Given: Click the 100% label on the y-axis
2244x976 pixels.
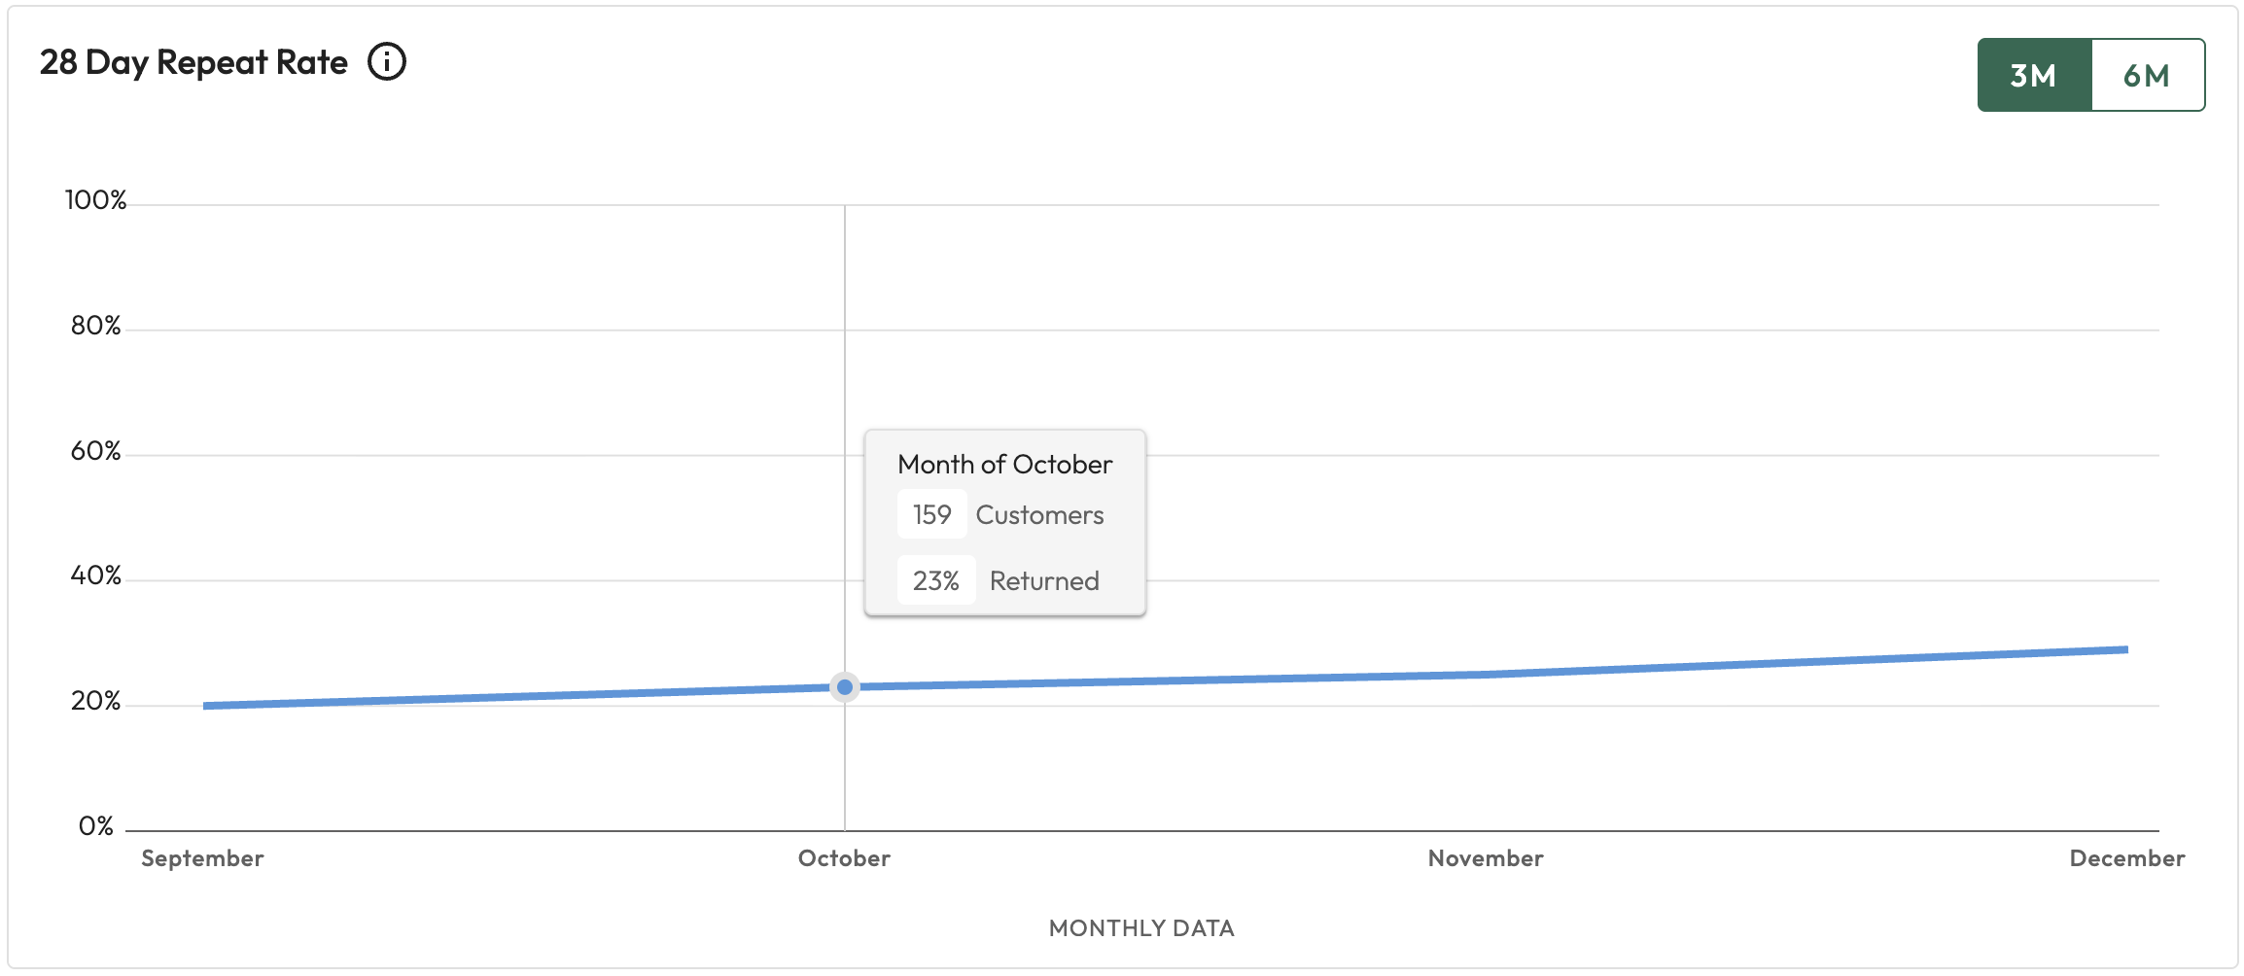Looking at the screenshot, I should [95, 200].
